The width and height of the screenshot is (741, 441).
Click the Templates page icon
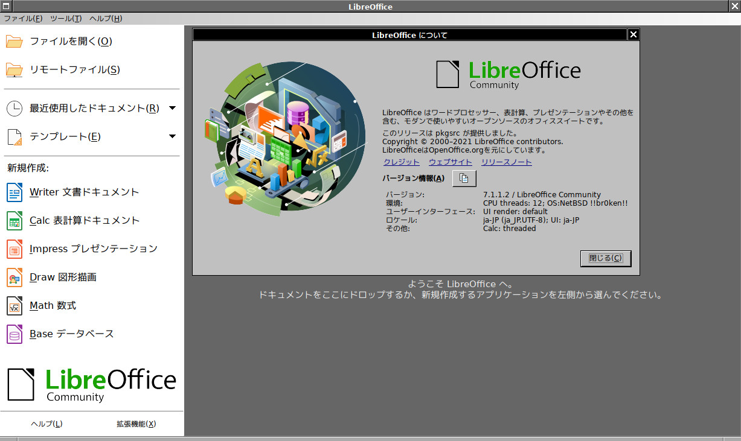(x=14, y=136)
